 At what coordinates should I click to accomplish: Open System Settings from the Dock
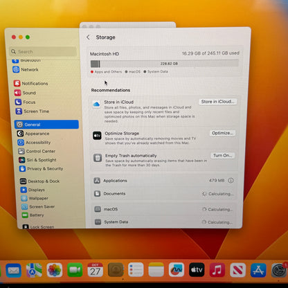279,270
